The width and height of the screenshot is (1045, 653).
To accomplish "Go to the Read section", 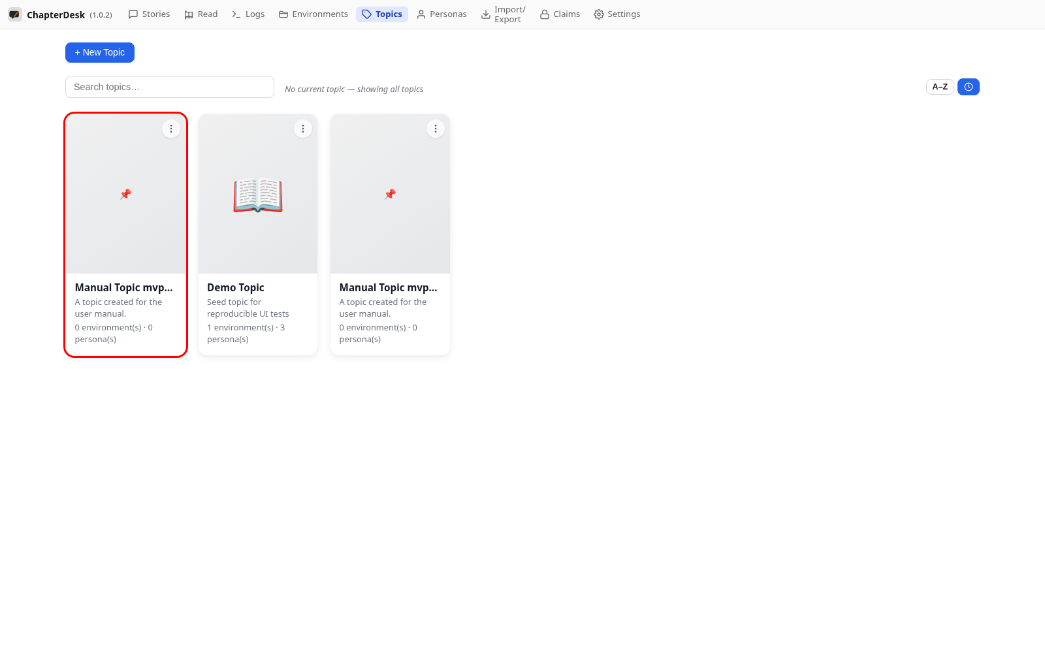I will pyautogui.click(x=201, y=14).
